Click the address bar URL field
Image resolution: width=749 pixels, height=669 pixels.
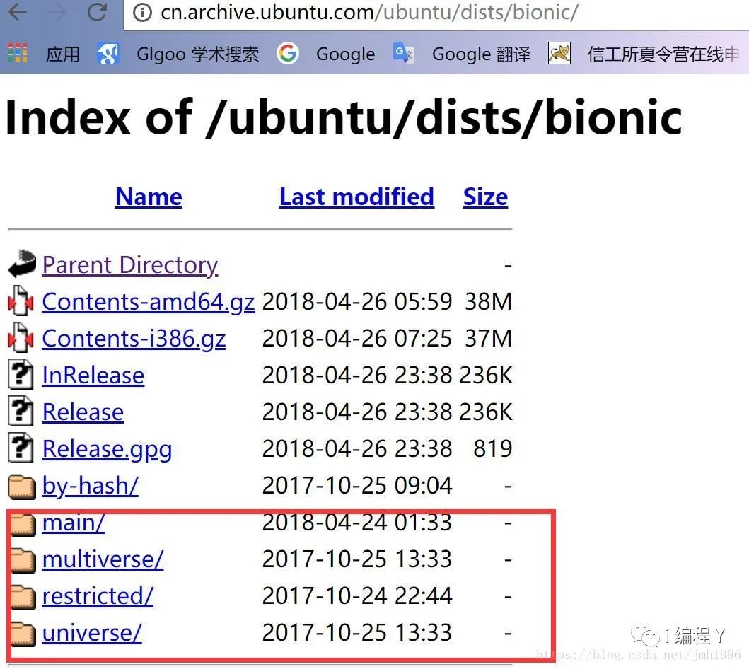436,13
